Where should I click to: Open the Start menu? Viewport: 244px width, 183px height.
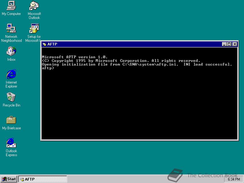pyautogui.click(x=9, y=179)
